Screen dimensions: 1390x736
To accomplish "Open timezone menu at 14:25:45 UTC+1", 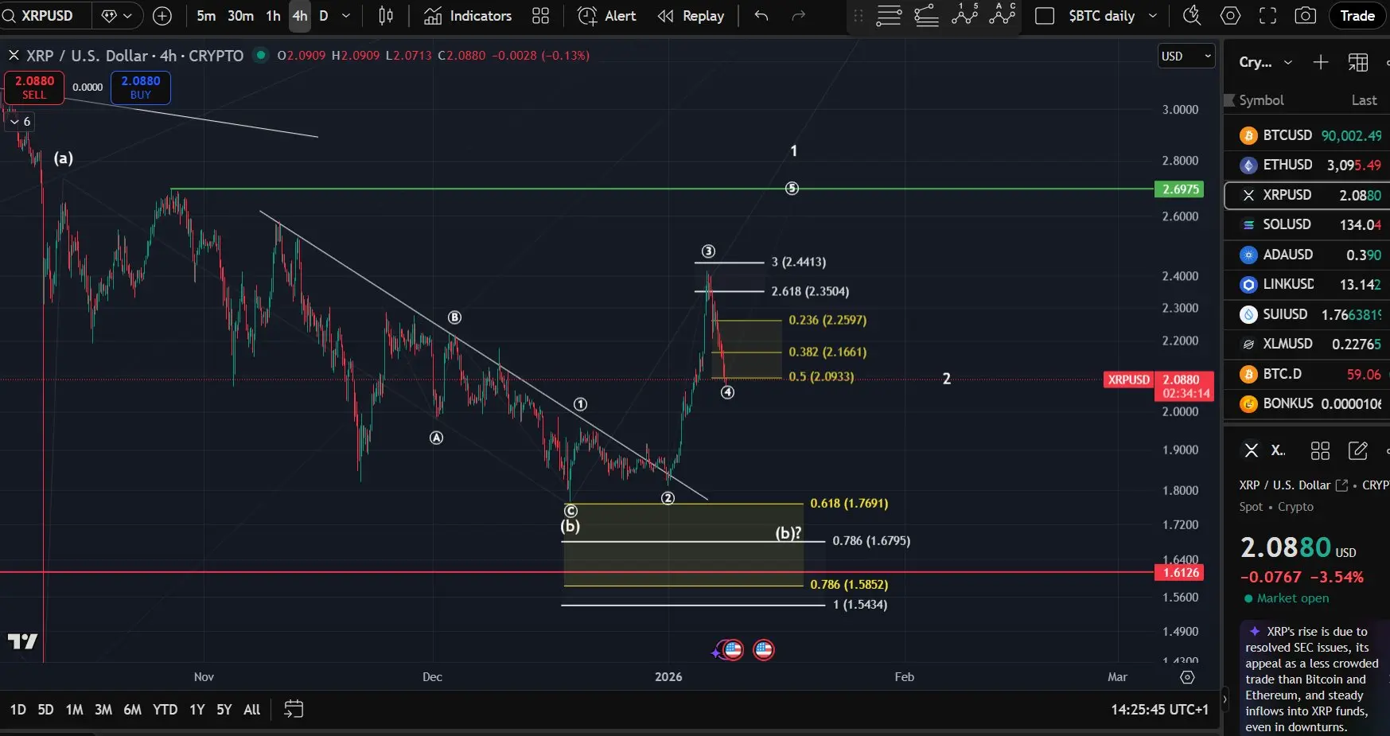I will coord(1159,710).
